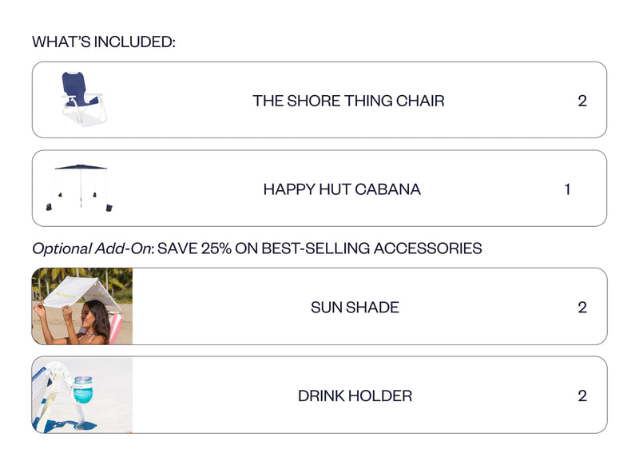The width and height of the screenshot is (639, 465).
Task: Open the Sun Shade beach photo
Action: 82,306
